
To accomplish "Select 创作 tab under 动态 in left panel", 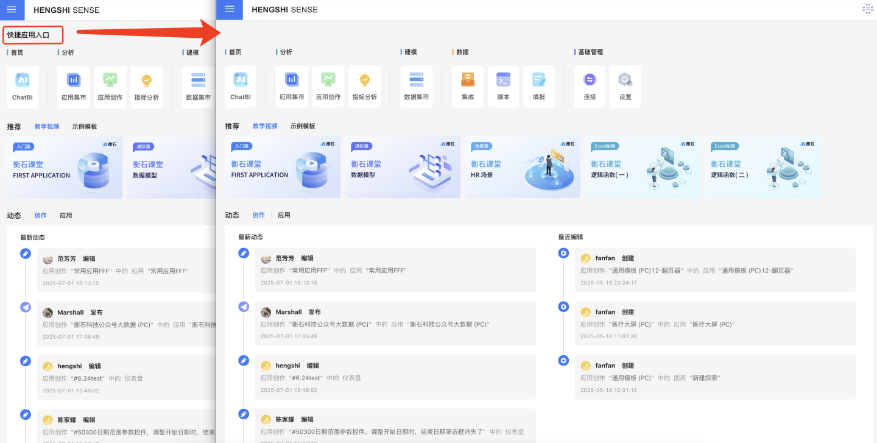I will coord(40,216).
